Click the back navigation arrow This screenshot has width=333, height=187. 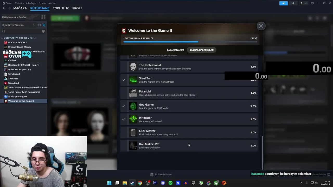(4, 8)
